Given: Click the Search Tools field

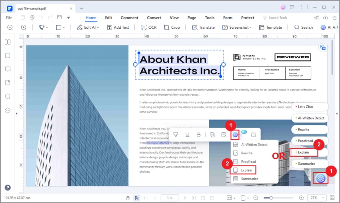Looking at the screenshot, I should pos(275,18).
